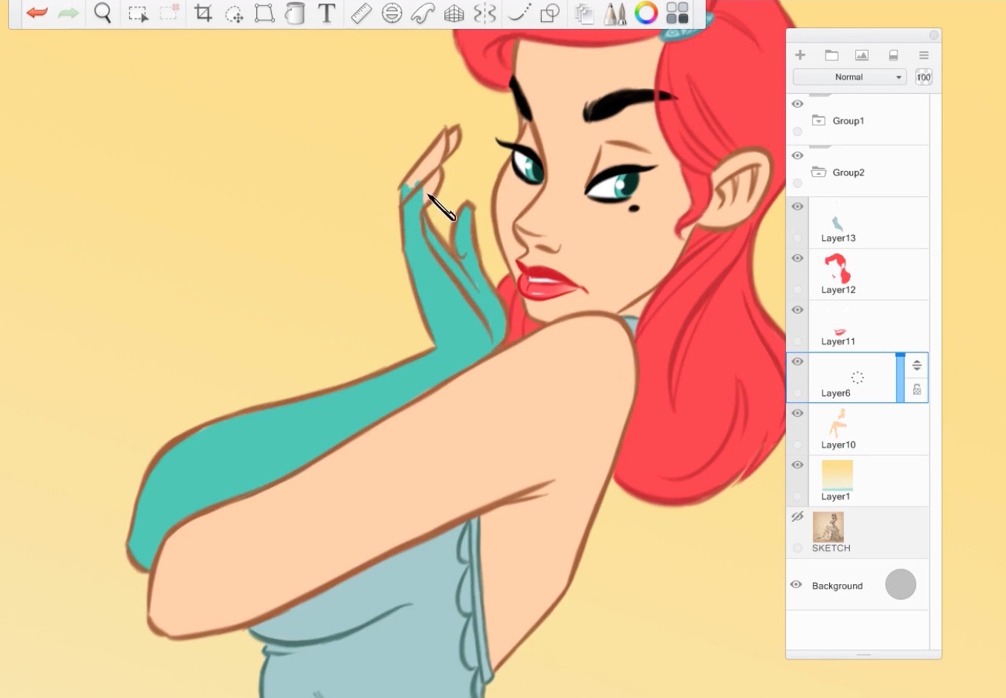The height and width of the screenshot is (698, 1006).
Task: Open the Normal blend mode dropdown
Action: click(x=849, y=77)
